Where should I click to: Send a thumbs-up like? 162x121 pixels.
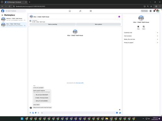(120, 113)
